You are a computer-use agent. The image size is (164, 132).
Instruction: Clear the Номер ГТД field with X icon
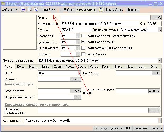158,73
